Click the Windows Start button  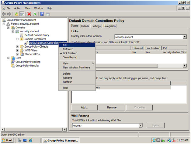click(x=7, y=140)
